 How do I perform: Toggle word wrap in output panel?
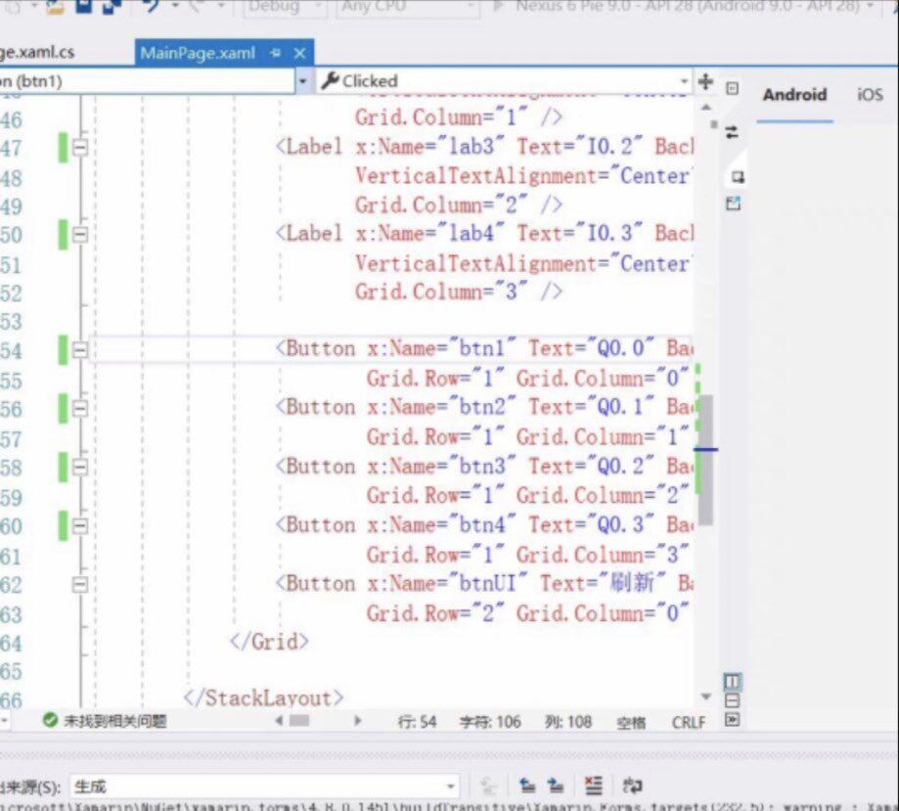[x=632, y=786]
